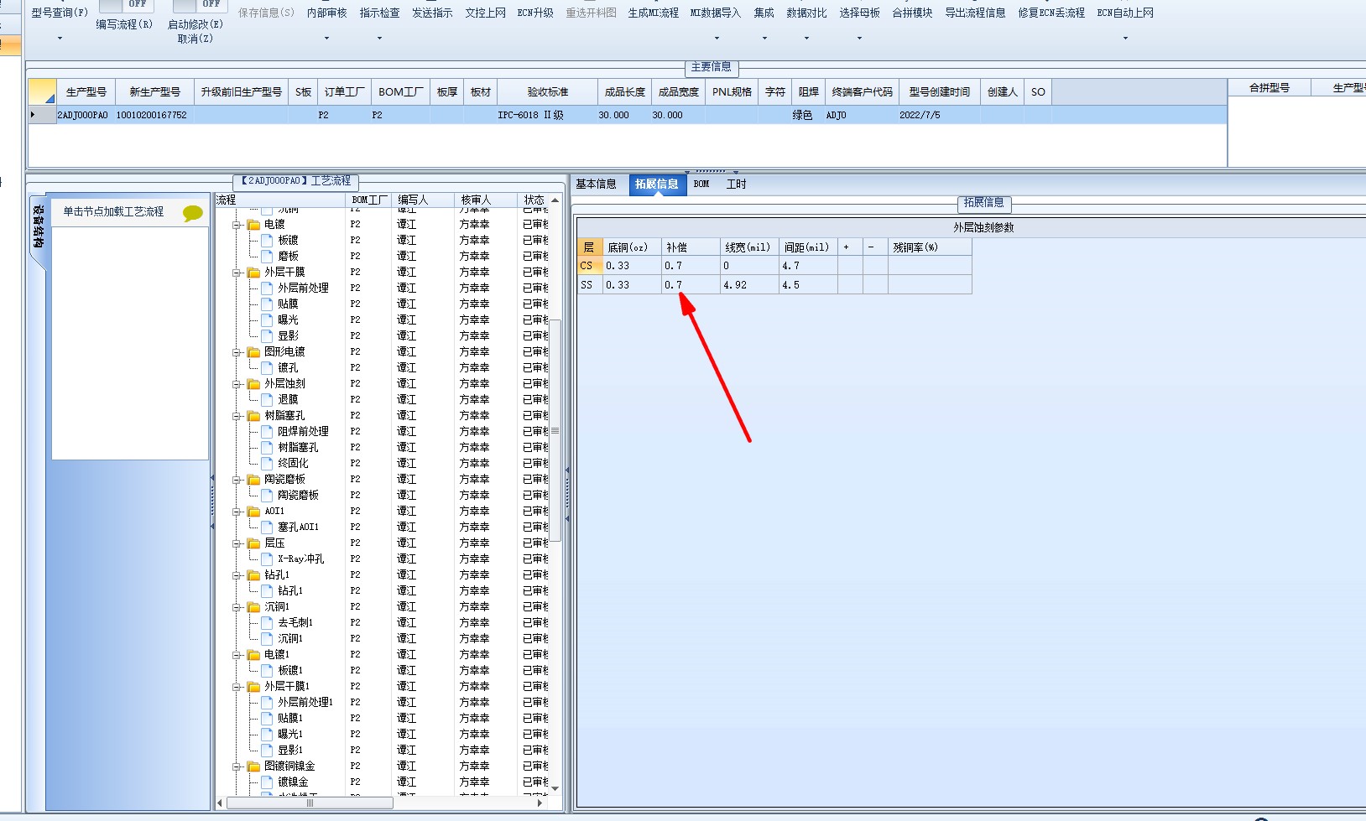
Task: Click the 线宽 cell showing 4.92
Action: (x=749, y=285)
